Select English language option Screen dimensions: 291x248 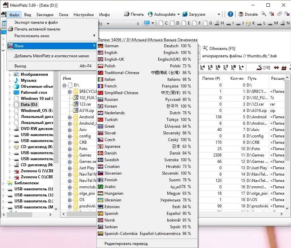[147, 53]
